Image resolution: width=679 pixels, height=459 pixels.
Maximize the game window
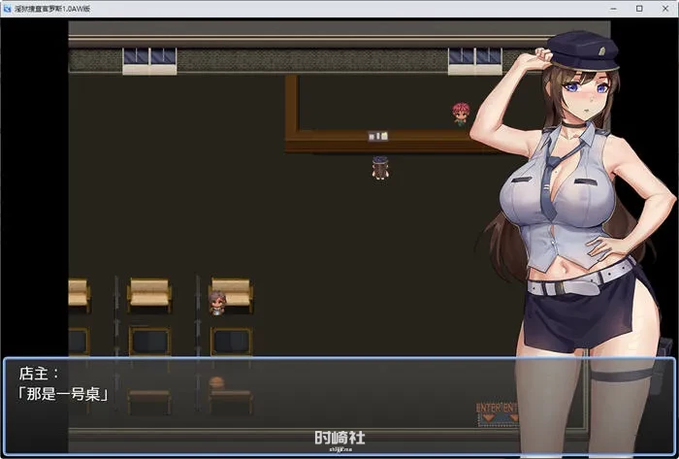pos(639,9)
